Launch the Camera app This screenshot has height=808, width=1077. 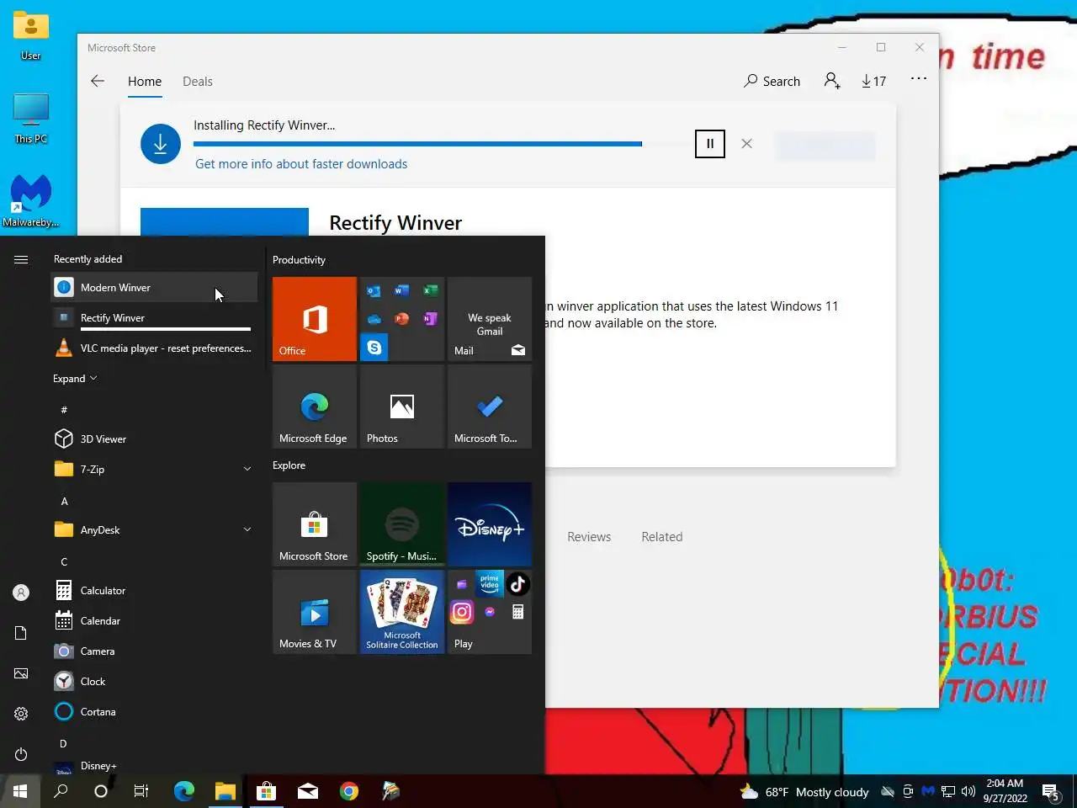pos(154,651)
